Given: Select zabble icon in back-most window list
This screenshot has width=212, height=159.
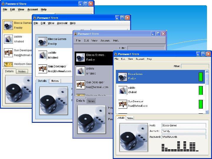Looking at the screenshot, I should click(8, 39).
